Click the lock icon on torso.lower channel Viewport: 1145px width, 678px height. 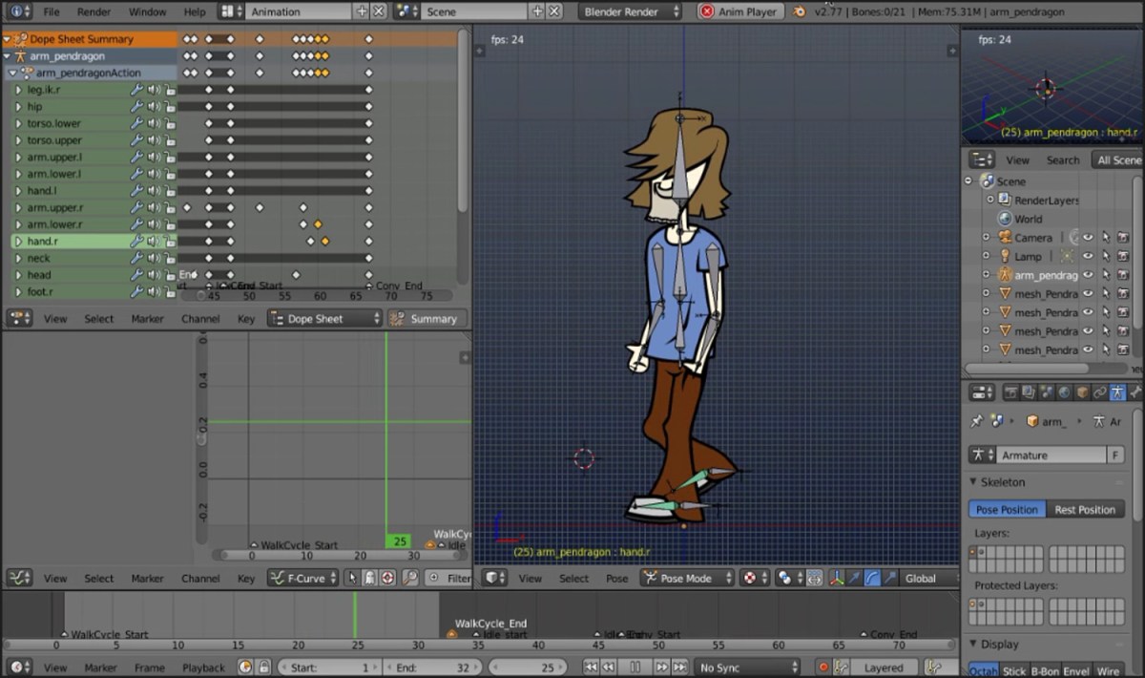coord(169,124)
